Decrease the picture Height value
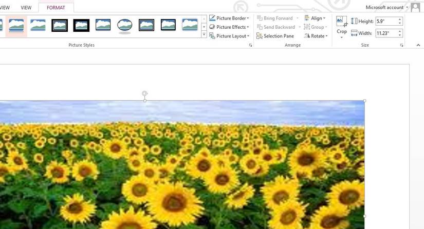Screen dimensions: 424x229 click(x=400, y=23)
